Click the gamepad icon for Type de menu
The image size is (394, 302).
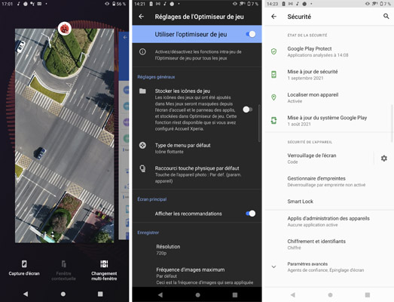click(142, 145)
